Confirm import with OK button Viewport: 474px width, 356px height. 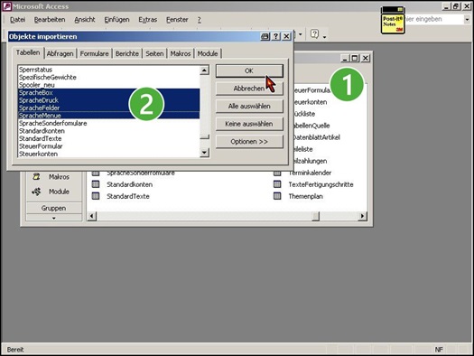[x=249, y=70]
